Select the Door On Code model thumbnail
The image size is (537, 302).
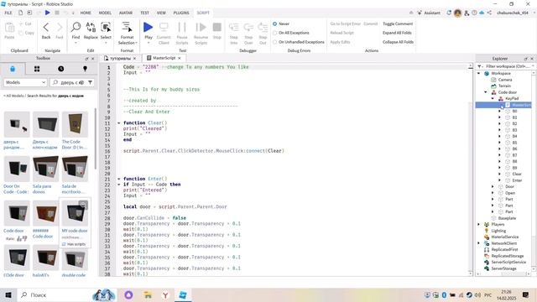point(17,169)
